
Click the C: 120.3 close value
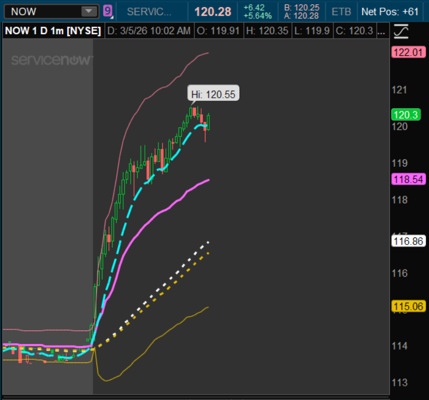click(x=354, y=30)
